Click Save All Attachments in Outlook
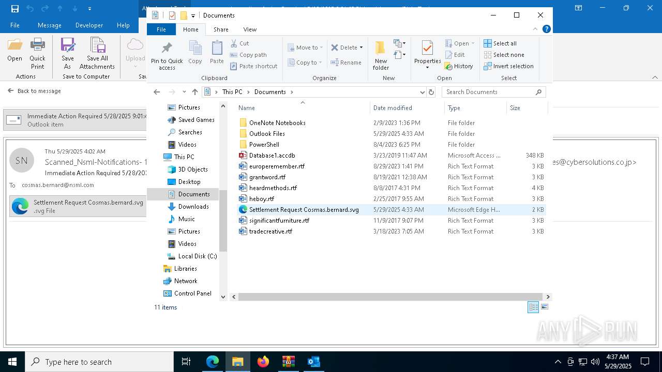662x372 pixels. [97, 53]
